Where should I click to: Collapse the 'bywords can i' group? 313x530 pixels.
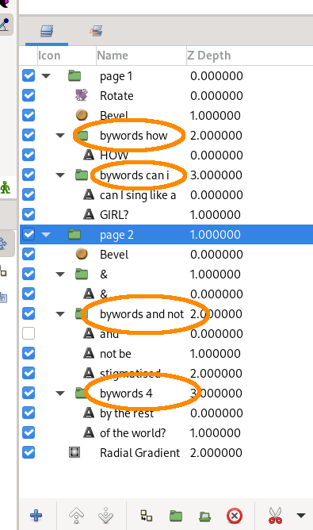point(60,175)
